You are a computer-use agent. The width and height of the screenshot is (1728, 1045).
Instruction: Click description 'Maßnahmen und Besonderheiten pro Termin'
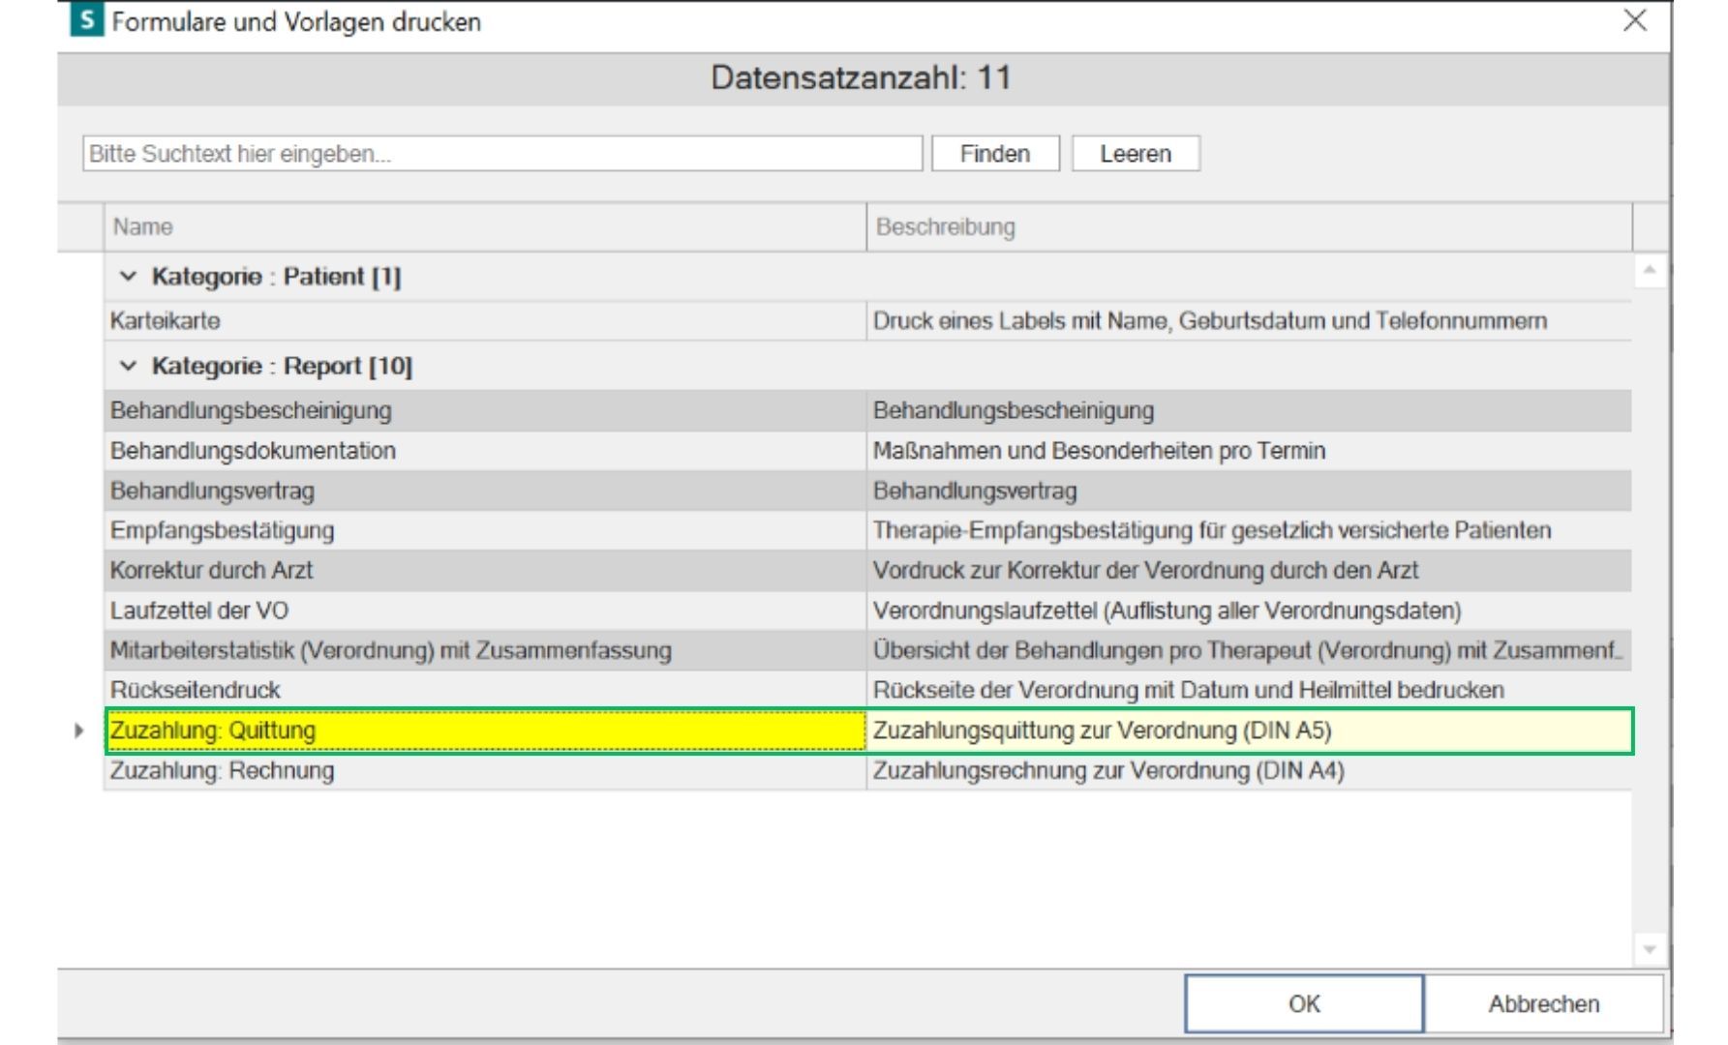coord(1249,451)
